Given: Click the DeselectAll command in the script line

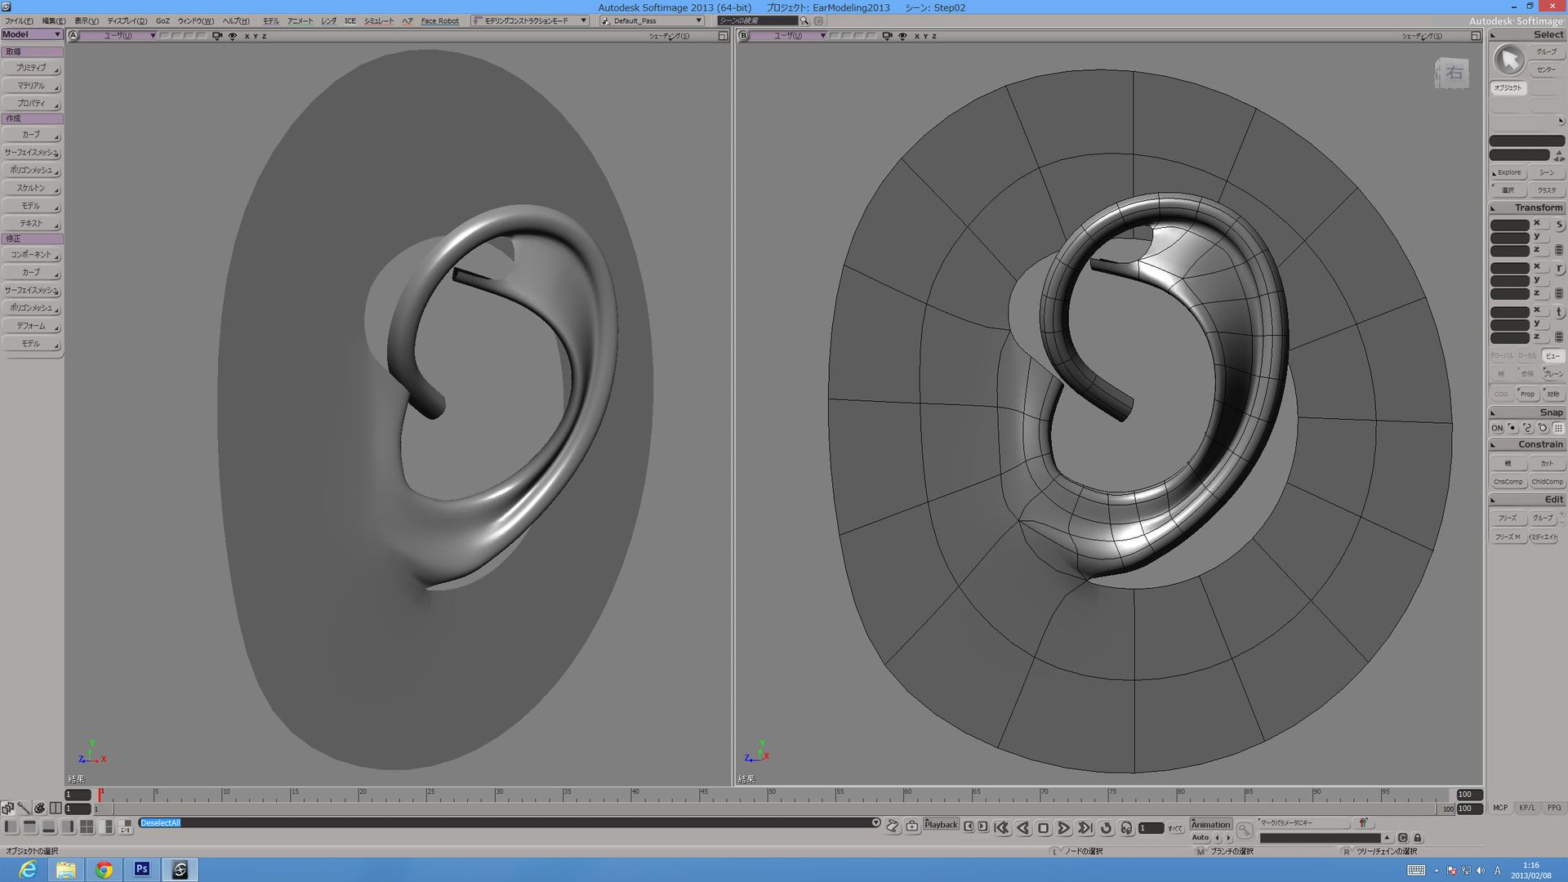Looking at the screenshot, I should click(x=161, y=823).
